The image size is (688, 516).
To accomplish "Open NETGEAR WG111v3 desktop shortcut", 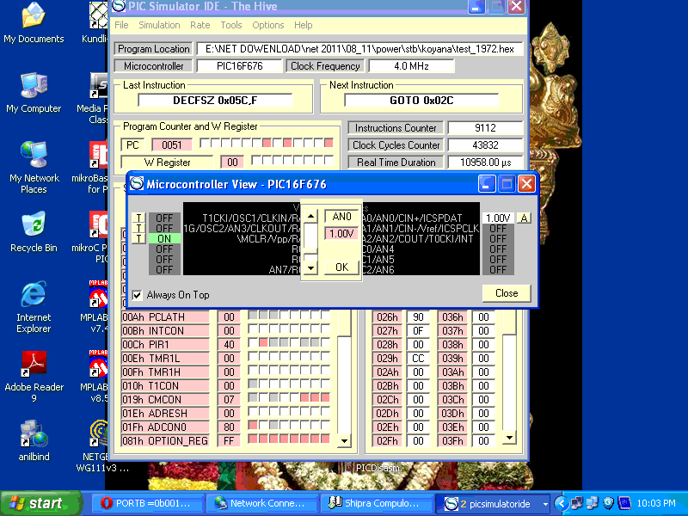I will 101,445.
